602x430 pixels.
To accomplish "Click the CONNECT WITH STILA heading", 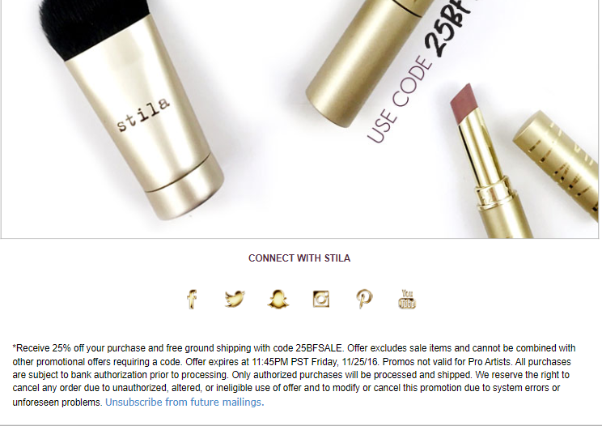I will [299, 258].
